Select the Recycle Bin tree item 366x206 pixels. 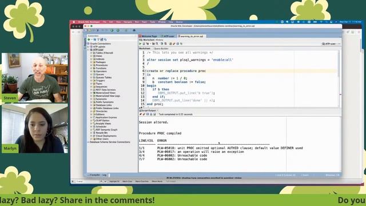[102, 133]
